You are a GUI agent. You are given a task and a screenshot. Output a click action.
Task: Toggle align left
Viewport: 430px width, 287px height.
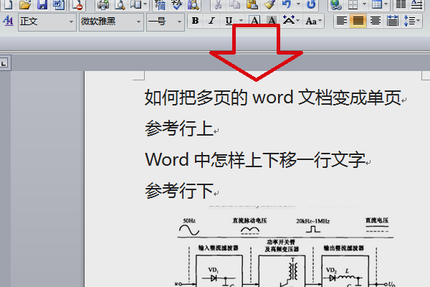pos(342,21)
